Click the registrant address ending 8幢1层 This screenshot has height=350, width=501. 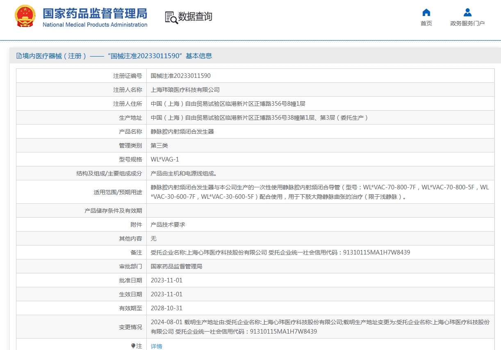(228, 104)
